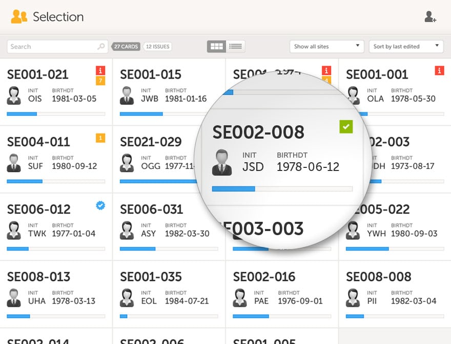Click progress bar on SE002-008 card
This screenshot has height=344, width=451.
point(282,189)
